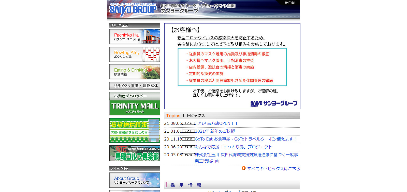Screen dimensions: 407x192
Task: Click the SANYO GROUP logo
Action: click(x=133, y=10)
